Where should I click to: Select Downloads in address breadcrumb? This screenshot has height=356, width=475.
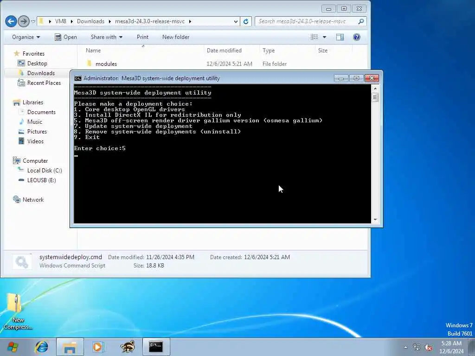click(x=90, y=21)
